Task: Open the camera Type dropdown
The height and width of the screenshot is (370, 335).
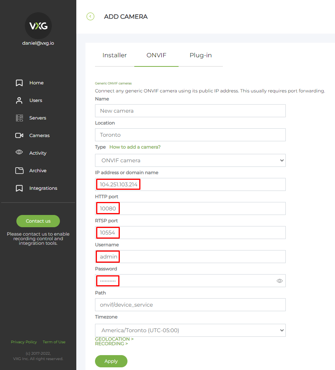Action: coord(190,160)
